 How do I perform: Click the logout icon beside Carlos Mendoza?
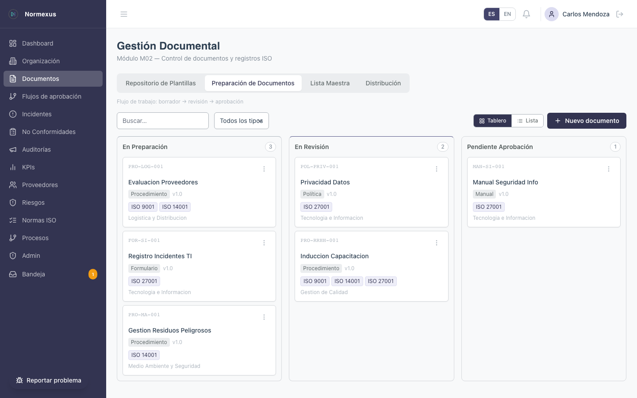(x=620, y=14)
